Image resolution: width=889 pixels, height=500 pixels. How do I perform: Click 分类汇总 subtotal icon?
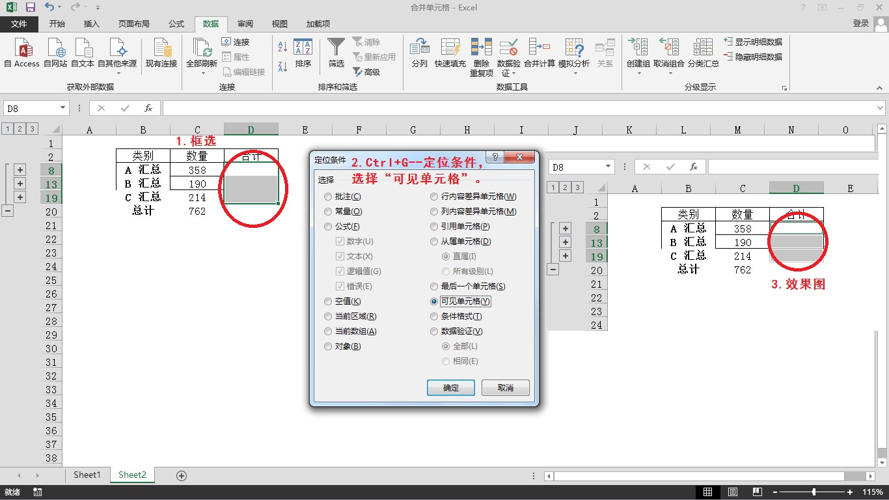(x=704, y=53)
